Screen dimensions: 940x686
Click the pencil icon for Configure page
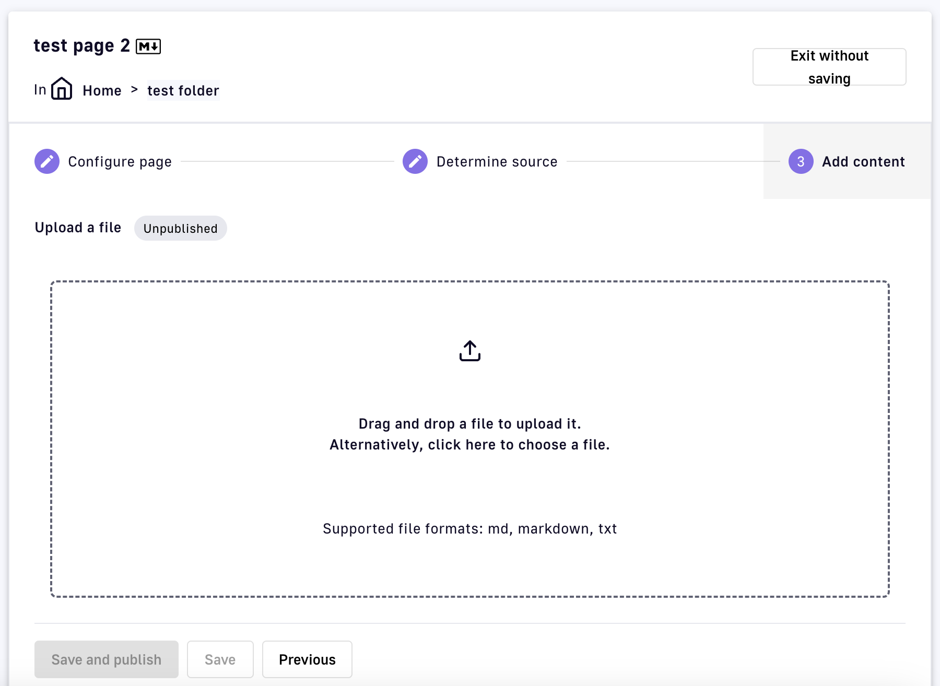pyautogui.click(x=47, y=161)
